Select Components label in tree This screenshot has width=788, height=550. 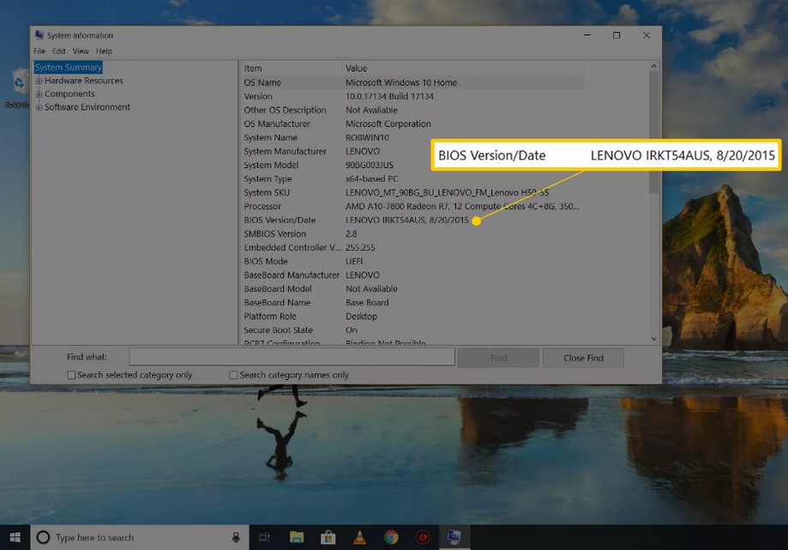(69, 94)
